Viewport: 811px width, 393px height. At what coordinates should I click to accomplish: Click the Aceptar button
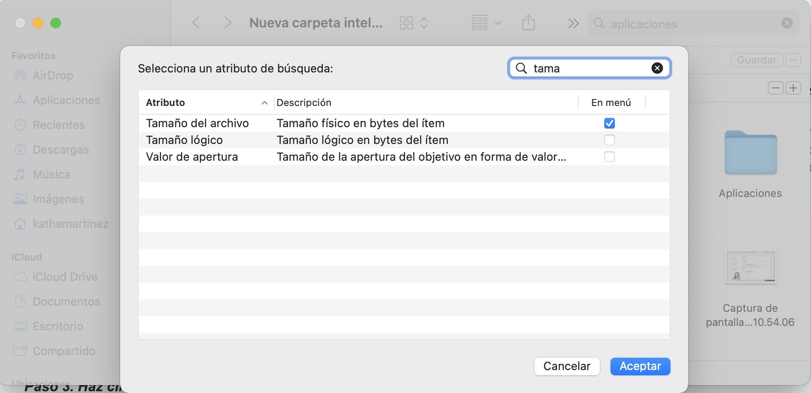[640, 367]
